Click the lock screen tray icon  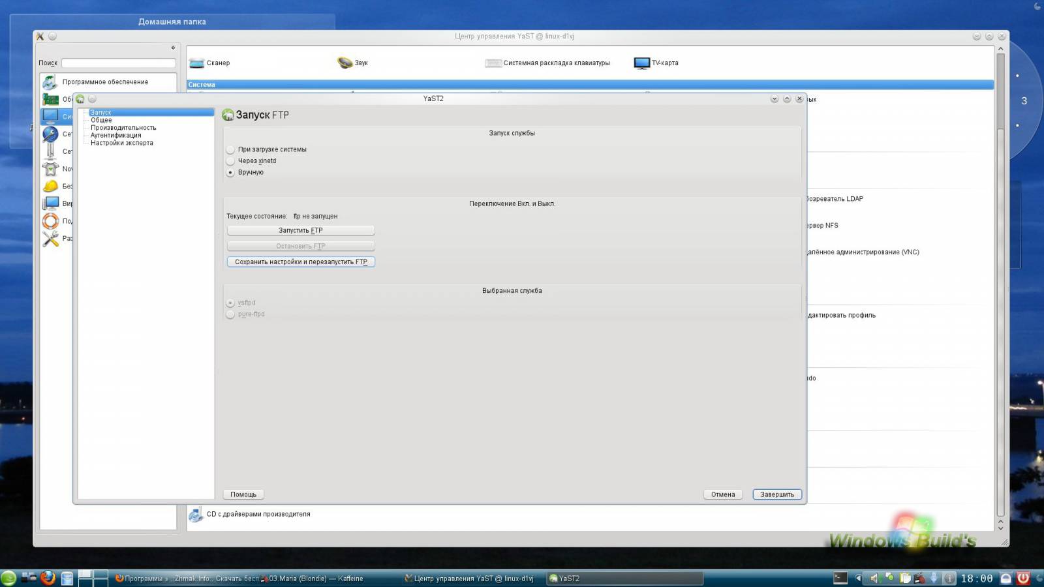click(1006, 579)
